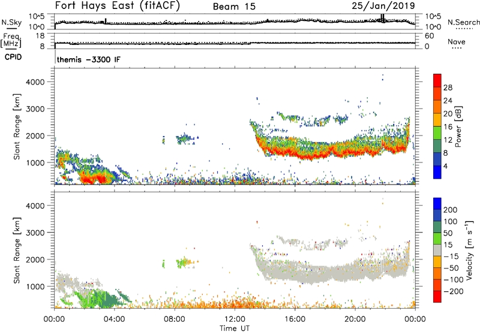Click the Power [dB] colorbar title
Image resolution: width=480 pixels, height=332 pixels.
[x=458, y=126]
